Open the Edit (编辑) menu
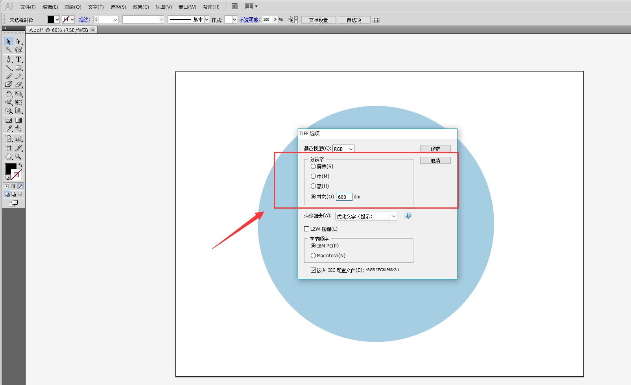 pyautogui.click(x=50, y=7)
